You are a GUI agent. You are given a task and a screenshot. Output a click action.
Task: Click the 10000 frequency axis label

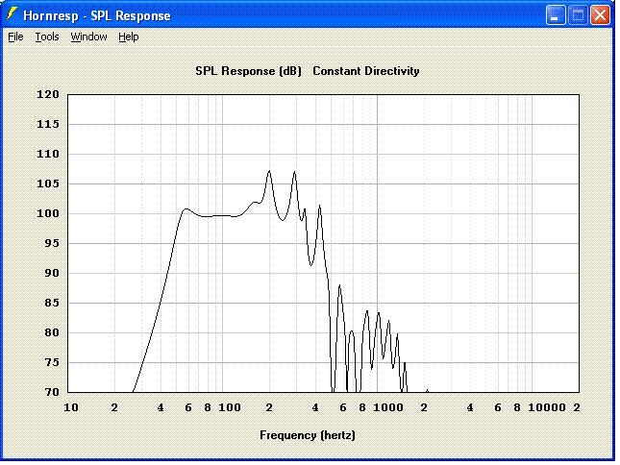[x=547, y=407]
